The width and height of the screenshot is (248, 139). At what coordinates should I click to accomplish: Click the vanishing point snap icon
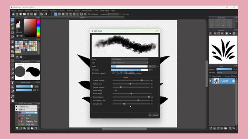pos(67,14)
